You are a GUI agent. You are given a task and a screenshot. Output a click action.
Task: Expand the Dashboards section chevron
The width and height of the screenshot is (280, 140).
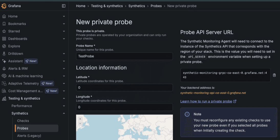pyautogui.click(x=64, y=39)
